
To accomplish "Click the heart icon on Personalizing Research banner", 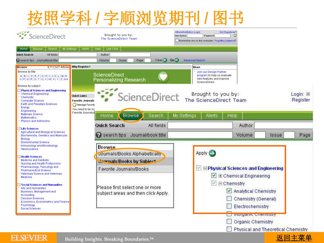I will tap(163, 77).
